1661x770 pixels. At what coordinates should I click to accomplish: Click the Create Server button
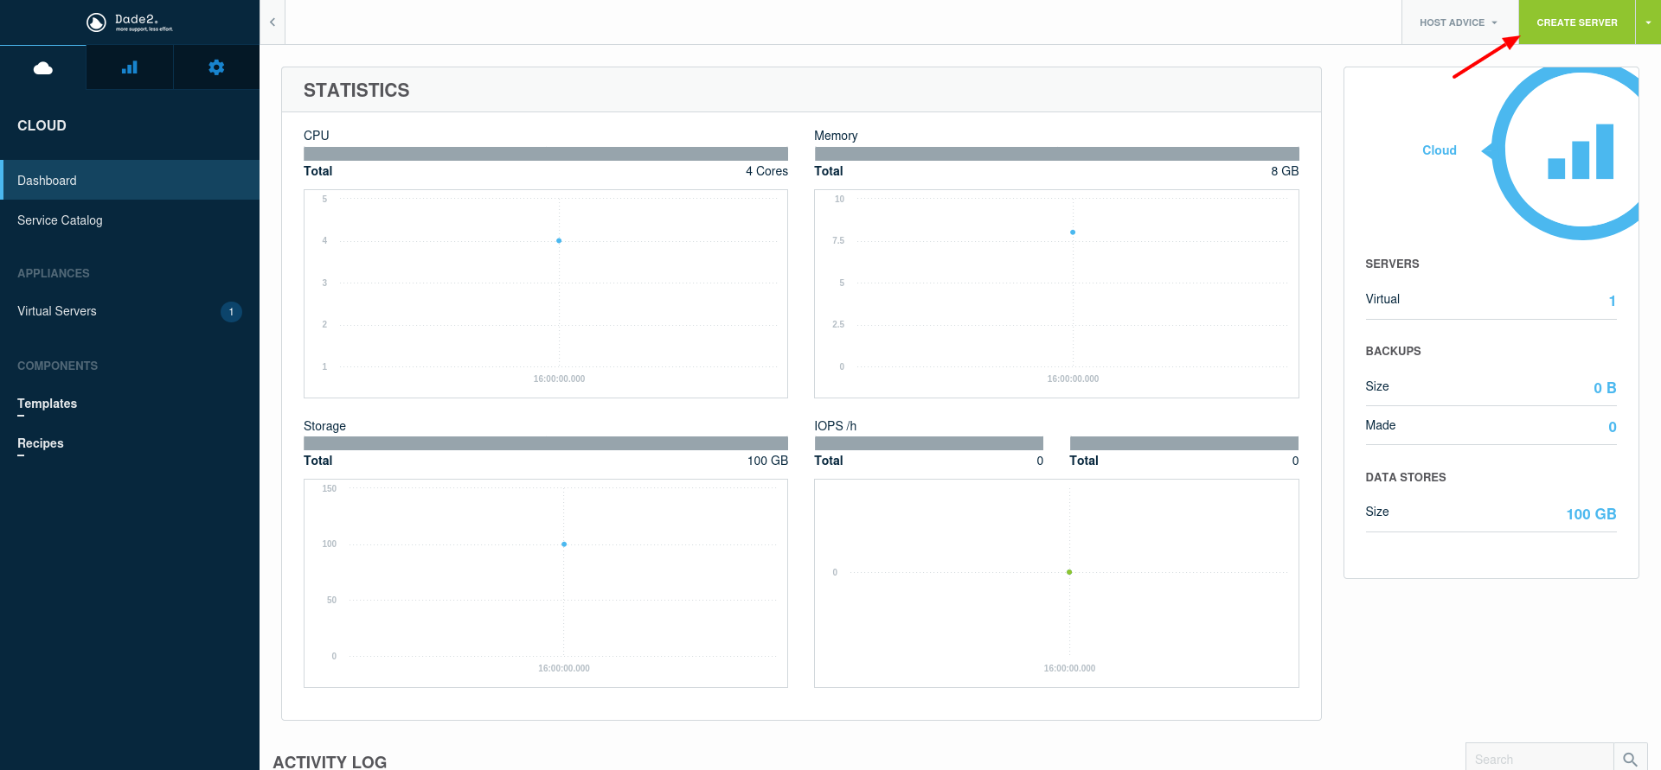point(1577,22)
